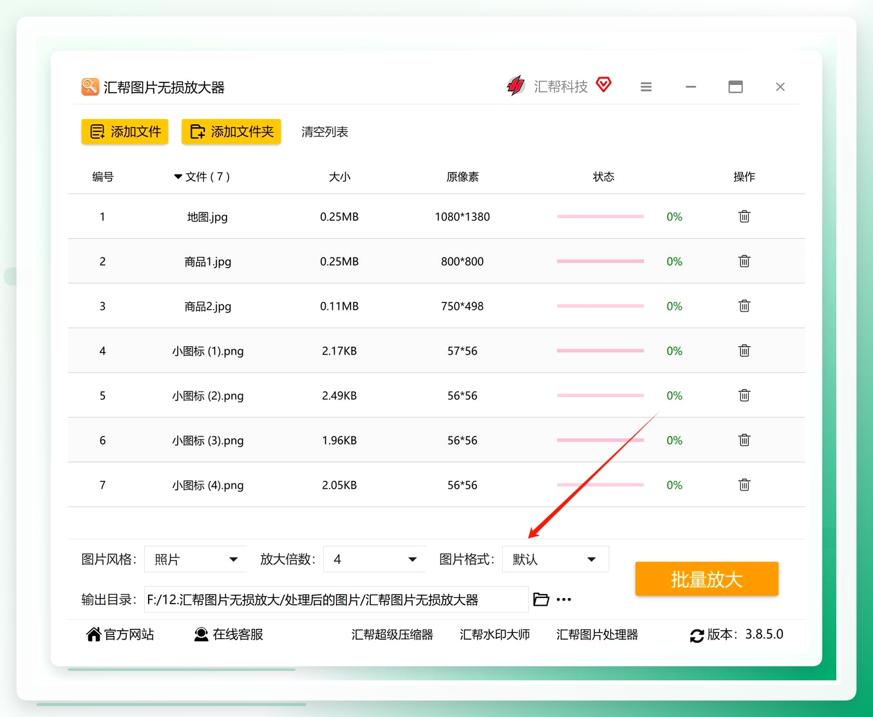Click 原像素 column header
The width and height of the screenshot is (873, 717).
[x=462, y=176]
